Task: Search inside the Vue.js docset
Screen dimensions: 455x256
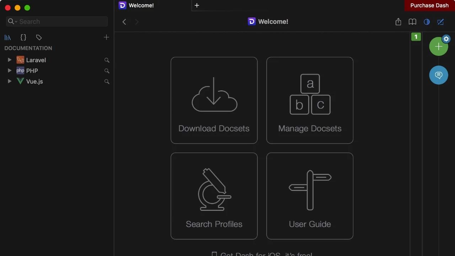Action: coord(107,82)
